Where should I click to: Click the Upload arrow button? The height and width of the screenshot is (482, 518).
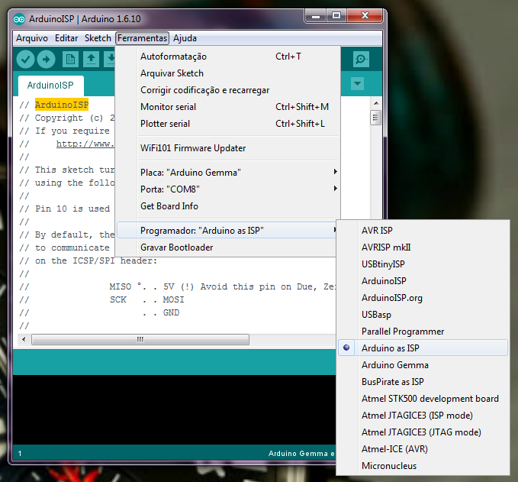click(46, 60)
